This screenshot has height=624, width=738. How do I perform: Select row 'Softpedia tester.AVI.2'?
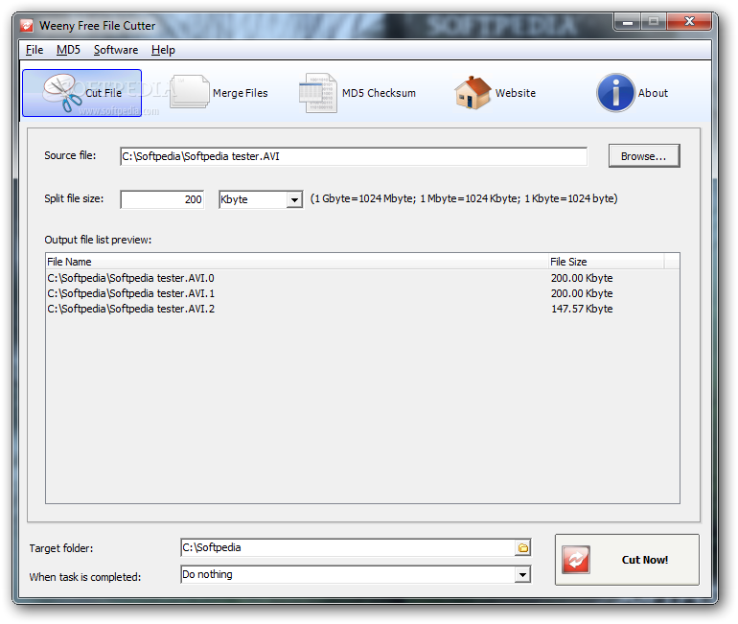[362, 309]
